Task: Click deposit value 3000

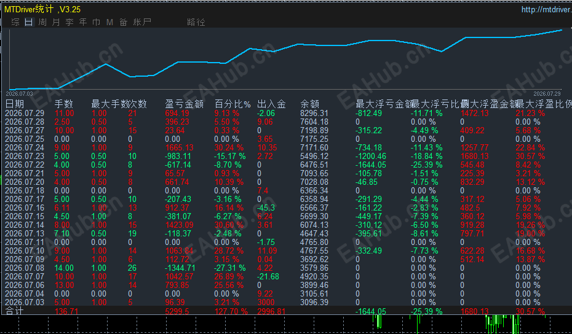Action: coord(266,302)
